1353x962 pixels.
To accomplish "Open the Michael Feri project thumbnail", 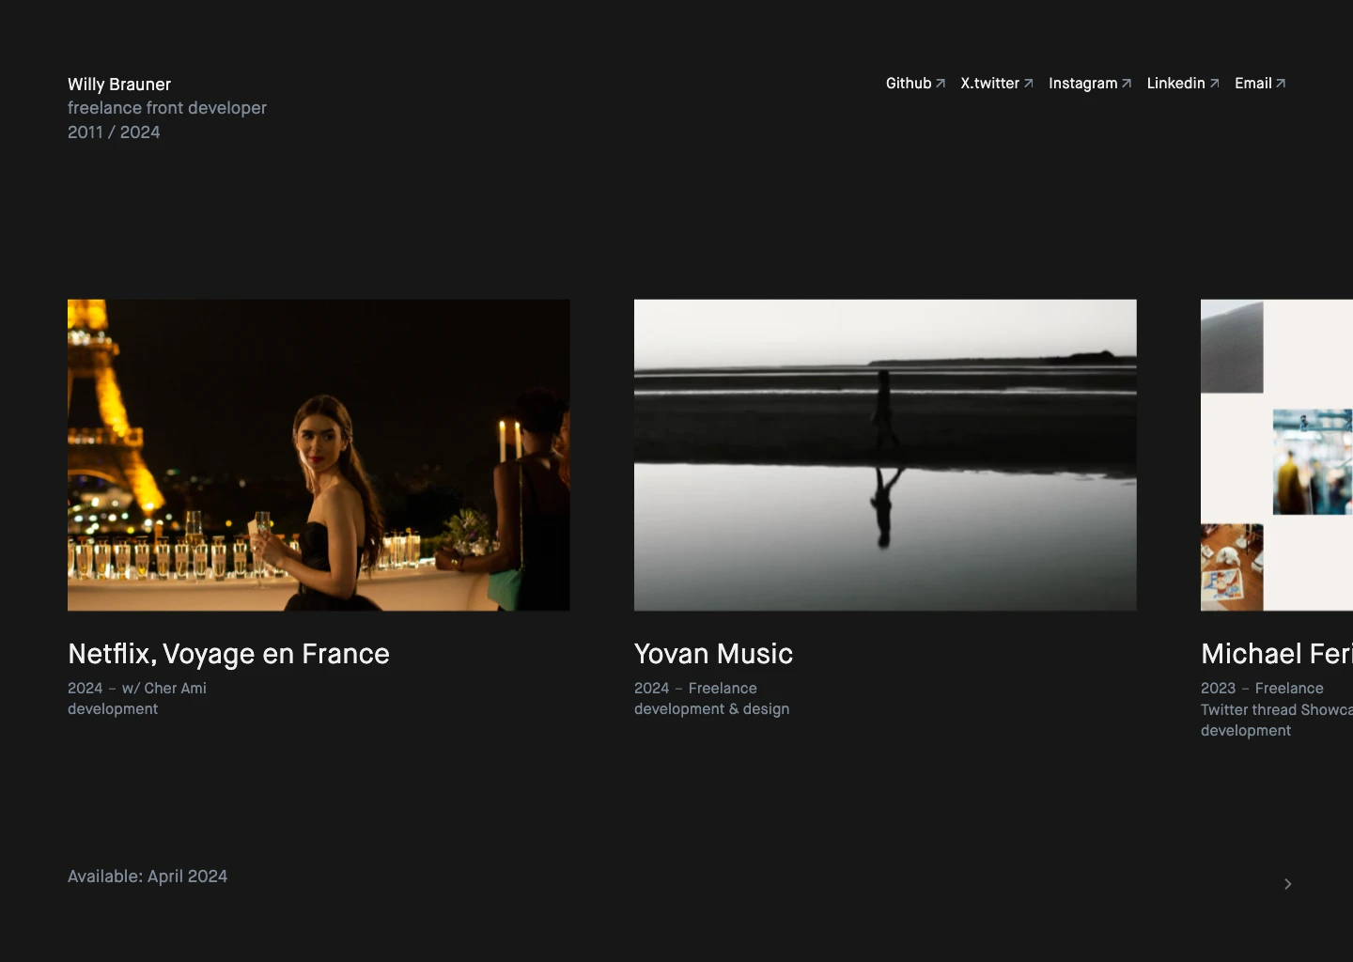I will click(x=1277, y=455).
